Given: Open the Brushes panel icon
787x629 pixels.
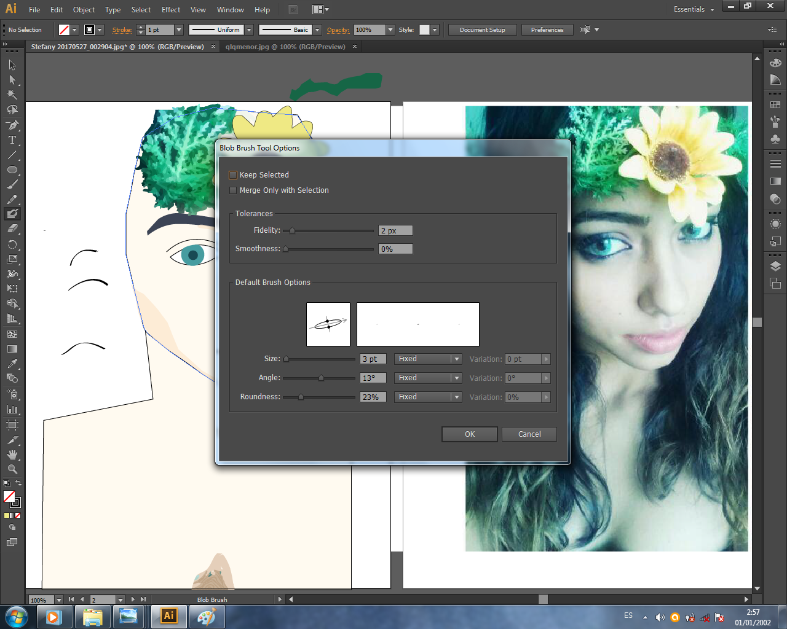Looking at the screenshot, I should (x=775, y=122).
